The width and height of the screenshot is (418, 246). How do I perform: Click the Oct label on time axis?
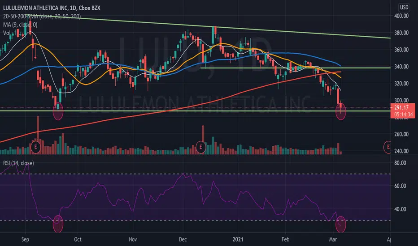click(78, 239)
